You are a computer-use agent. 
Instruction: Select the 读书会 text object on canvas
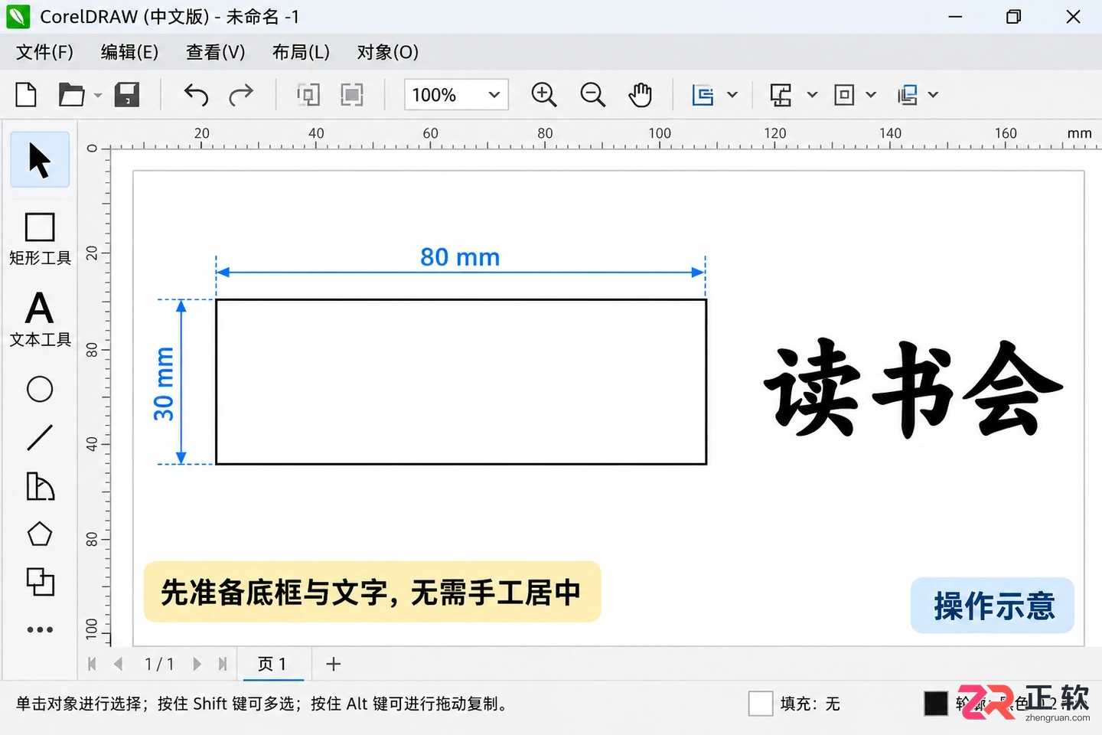point(913,389)
